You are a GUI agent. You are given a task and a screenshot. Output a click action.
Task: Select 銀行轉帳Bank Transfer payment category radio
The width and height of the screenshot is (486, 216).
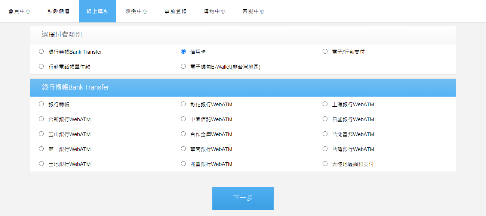tap(41, 51)
